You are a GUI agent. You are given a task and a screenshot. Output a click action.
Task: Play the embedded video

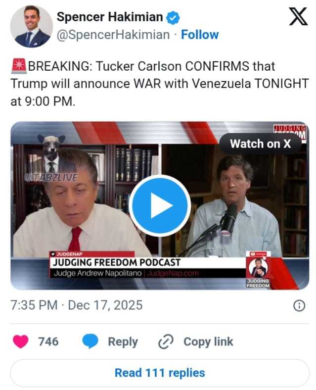[160, 206]
